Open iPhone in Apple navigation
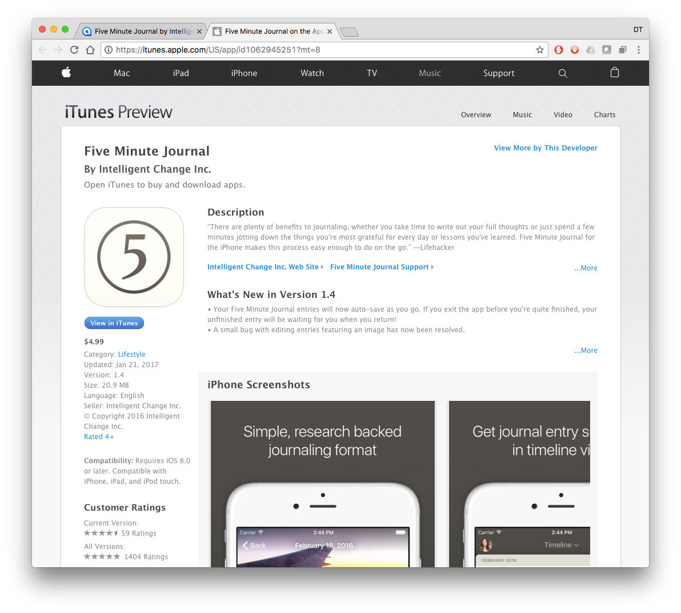The width and height of the screenshot is (681, 613). pos(244,73)
